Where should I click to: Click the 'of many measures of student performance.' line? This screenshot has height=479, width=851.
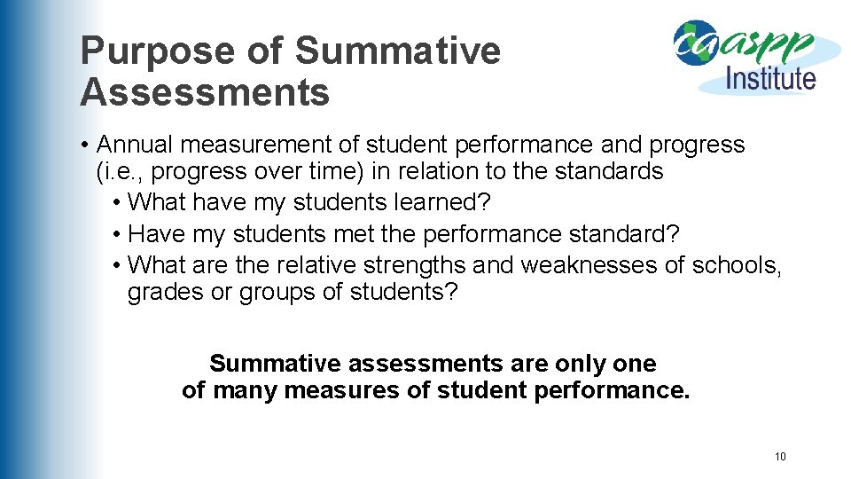(x=435, y=390)
